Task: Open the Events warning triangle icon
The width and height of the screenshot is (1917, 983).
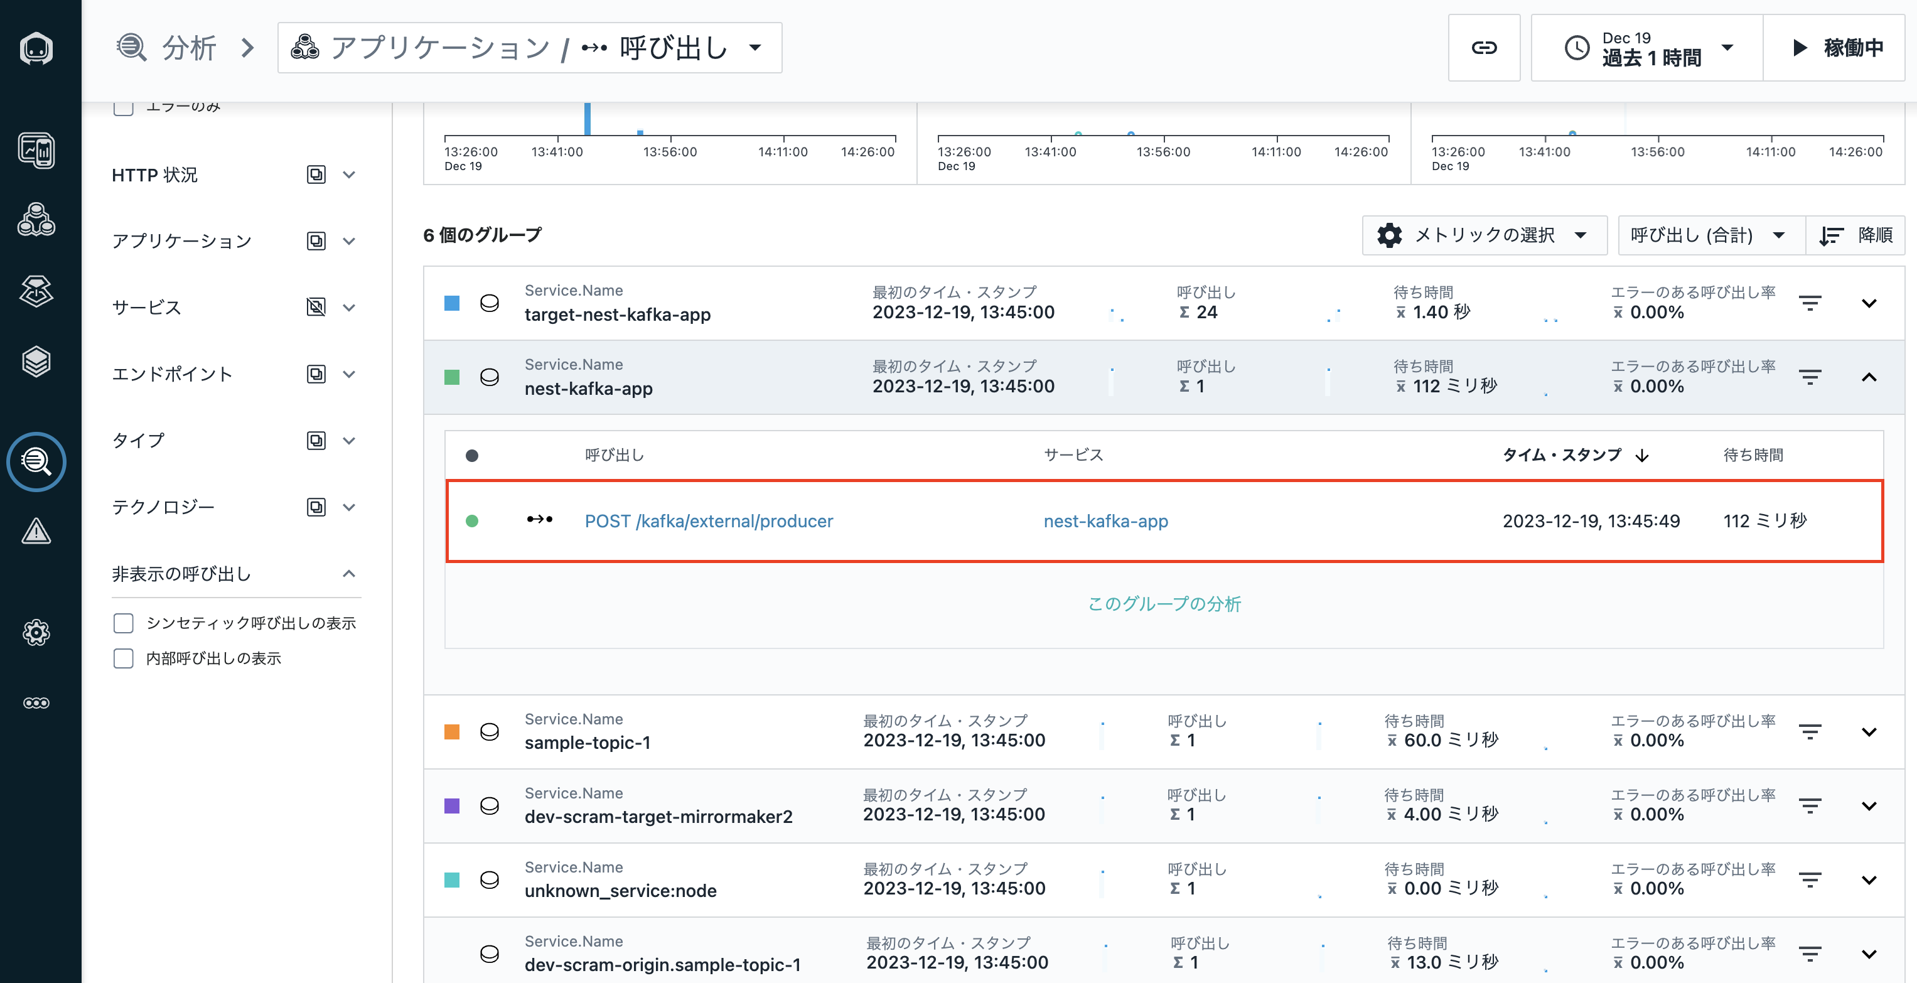Action: tap(36, 531)
